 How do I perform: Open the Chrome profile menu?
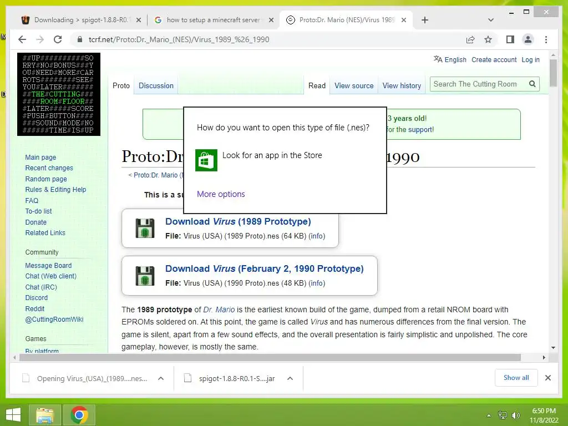click(x=528, y=39)
